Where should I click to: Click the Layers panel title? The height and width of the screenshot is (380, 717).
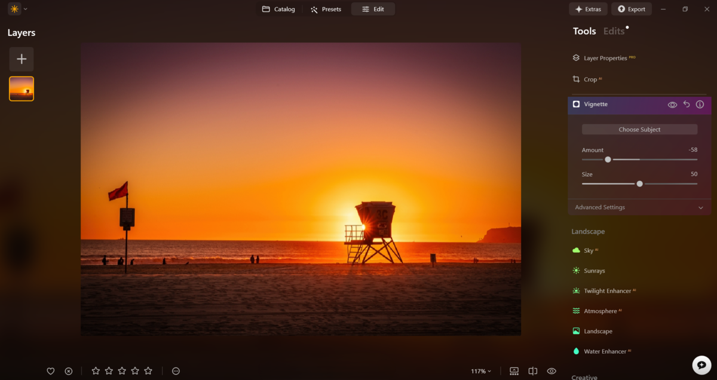(x=22, y=33)
